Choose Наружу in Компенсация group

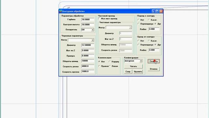tap(110, 62)
